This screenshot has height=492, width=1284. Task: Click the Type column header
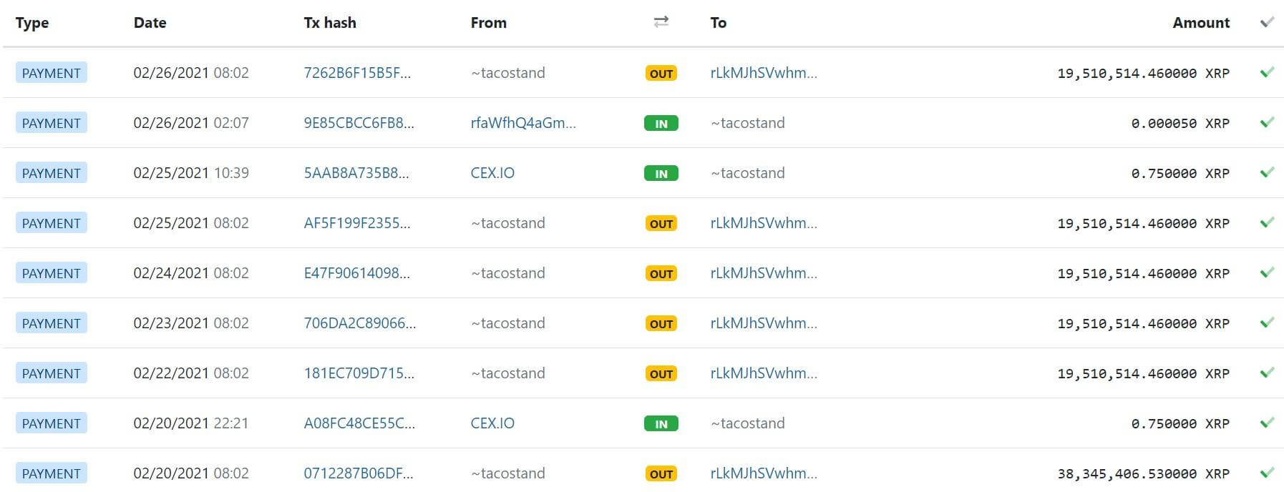tap(32, 23)
